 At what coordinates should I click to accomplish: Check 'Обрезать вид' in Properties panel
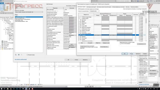pyautogui.click(x=149, y=61)
